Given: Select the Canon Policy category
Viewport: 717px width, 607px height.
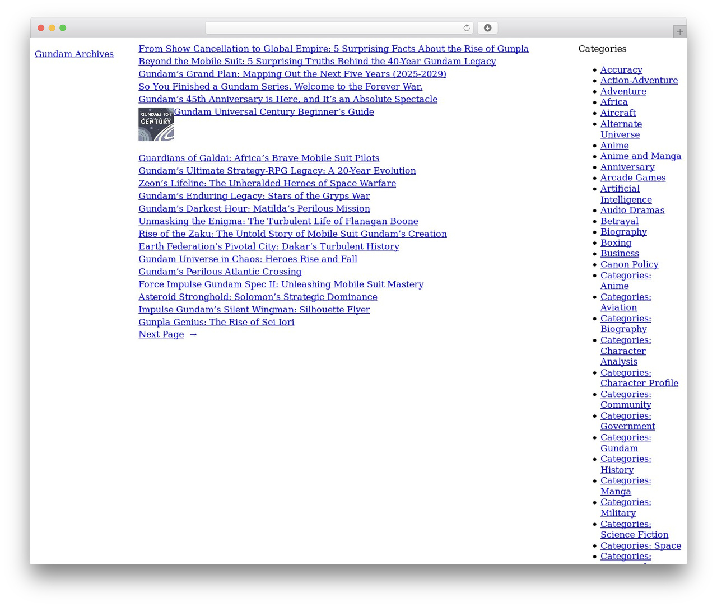Looking at the screenshot, I should [x=630, y=264].
